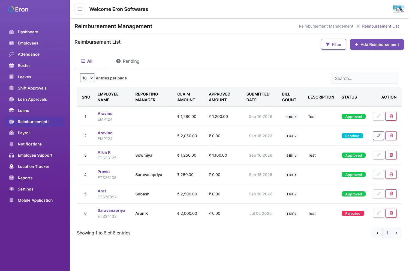Edit Aravind's pending ₹ 2,050.00 claim
This screenshot has width=409, height=271.
click(378, 136)
